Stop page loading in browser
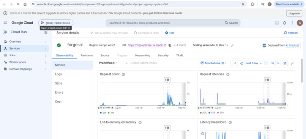This screenshot has height=139, width=306. [x=18, y=4]
